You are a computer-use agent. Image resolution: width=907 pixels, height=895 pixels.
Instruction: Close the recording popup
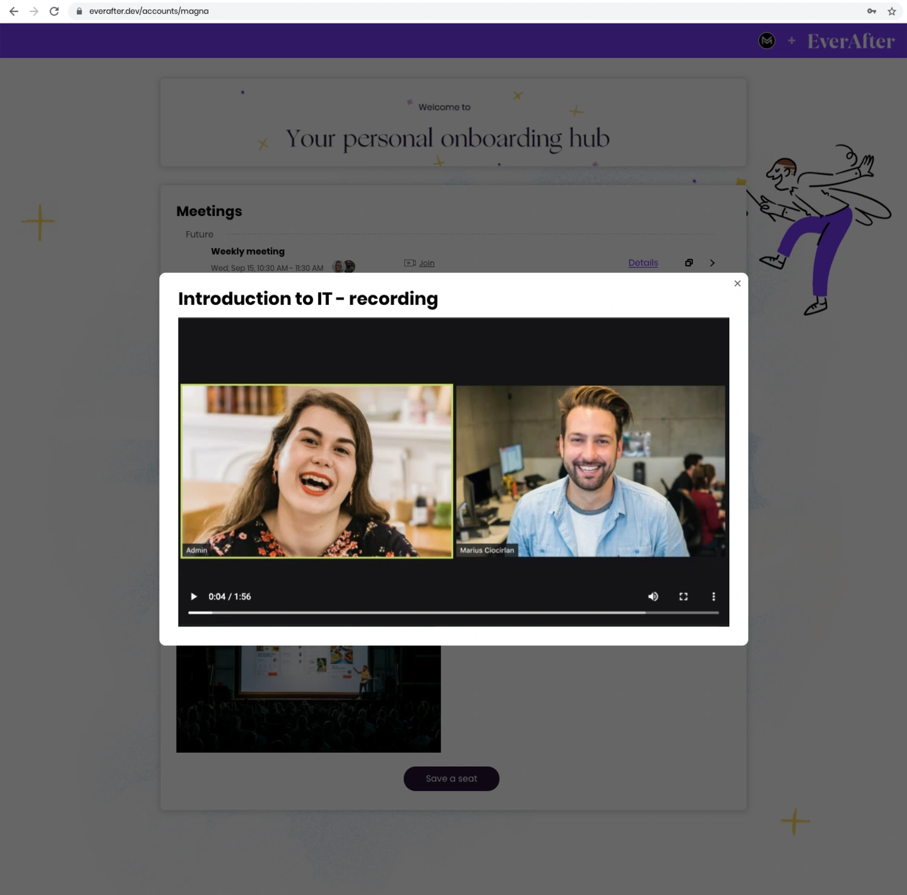click(x=737, y=284)
